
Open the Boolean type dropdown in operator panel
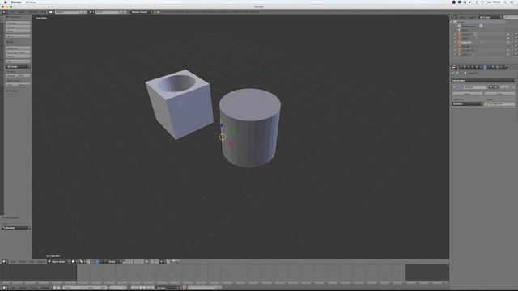click(x=16, y=228)
